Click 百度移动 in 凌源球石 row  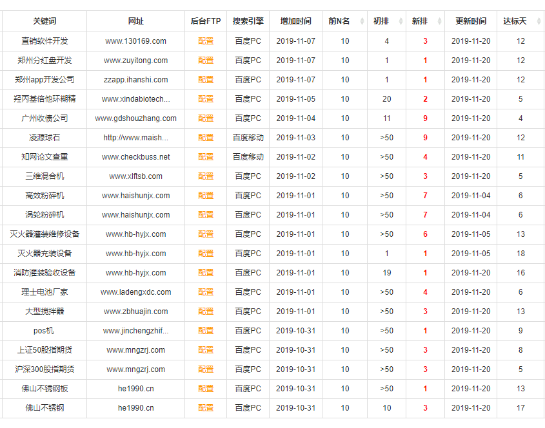point(248,138)
